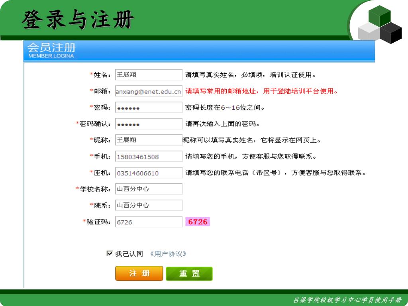
Task: Click the red email hint text
Action: pos(262,91)
